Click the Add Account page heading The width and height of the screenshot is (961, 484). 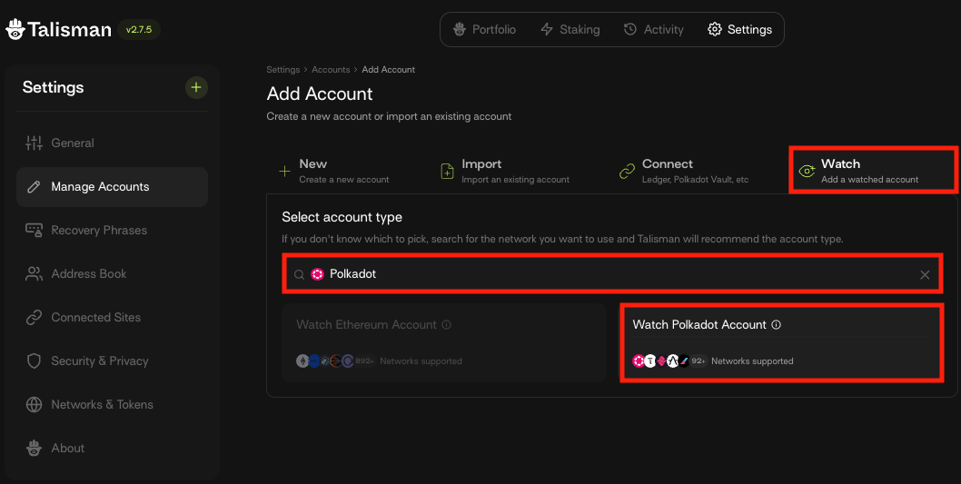(320, 94)
